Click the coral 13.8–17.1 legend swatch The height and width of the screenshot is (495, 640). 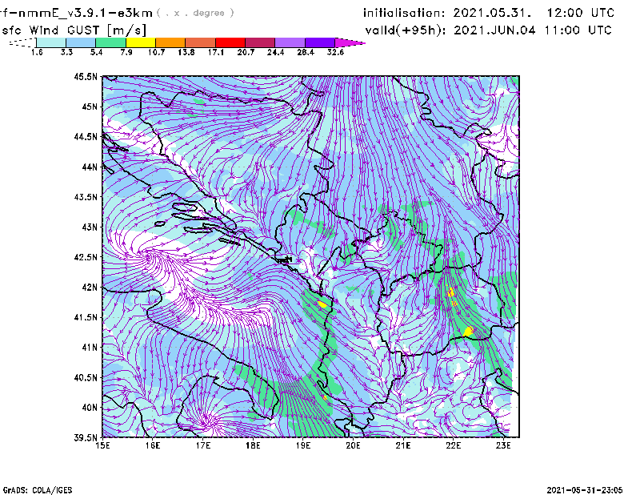tap(201, 42)
